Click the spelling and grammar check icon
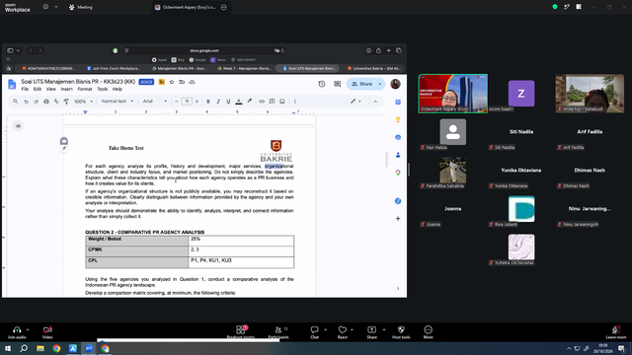 point(56,102)
